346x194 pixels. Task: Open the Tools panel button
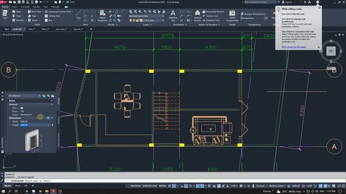tap(5, 15)
